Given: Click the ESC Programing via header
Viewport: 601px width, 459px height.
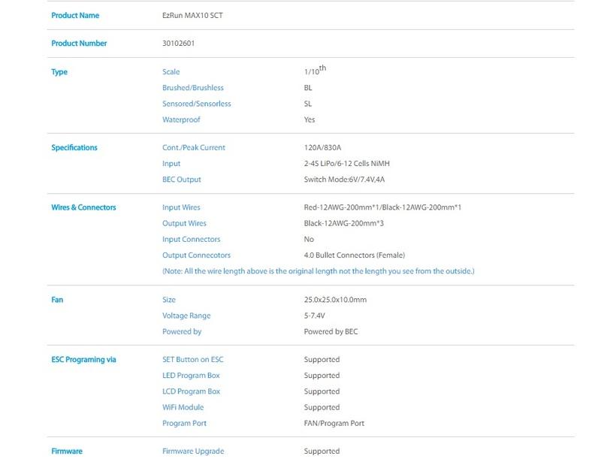Looking at the screenshot, I should 83,360.
